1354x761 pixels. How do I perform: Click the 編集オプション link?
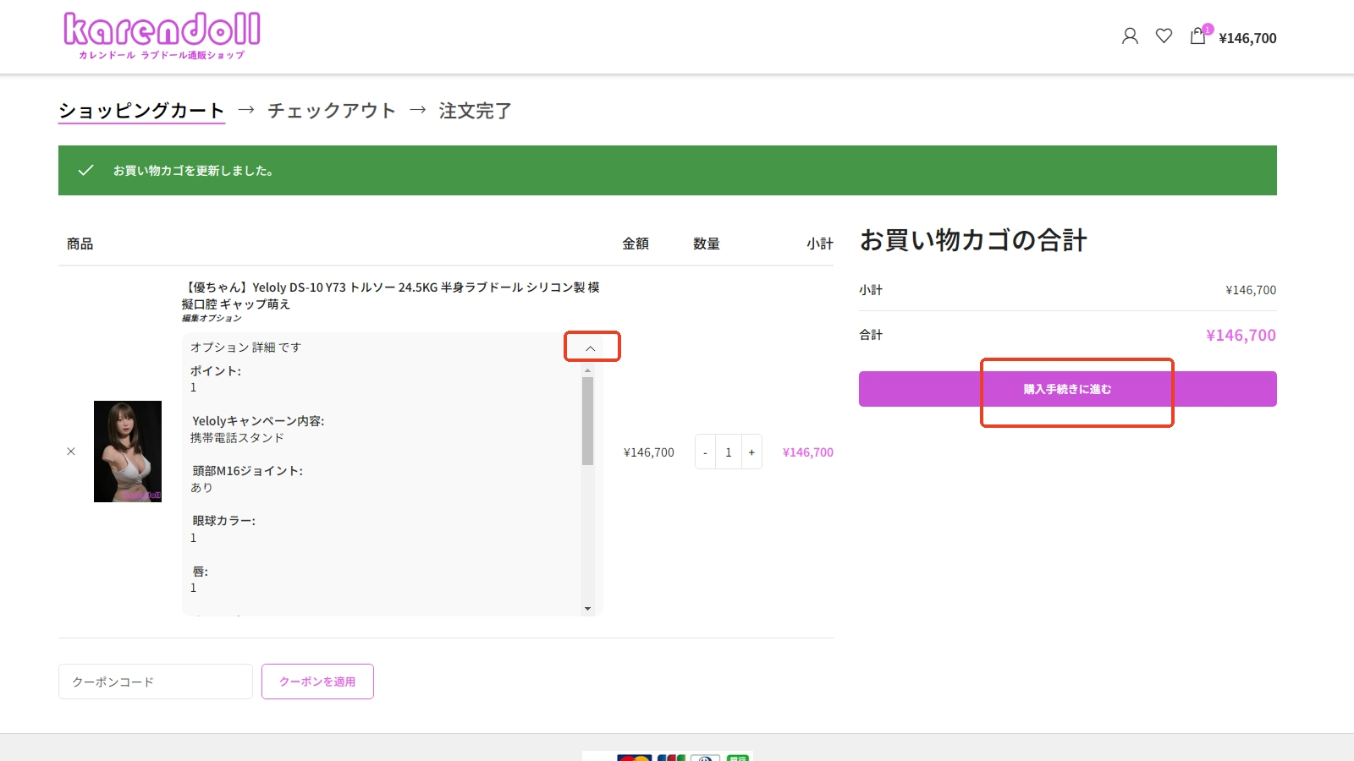[212, 319]
